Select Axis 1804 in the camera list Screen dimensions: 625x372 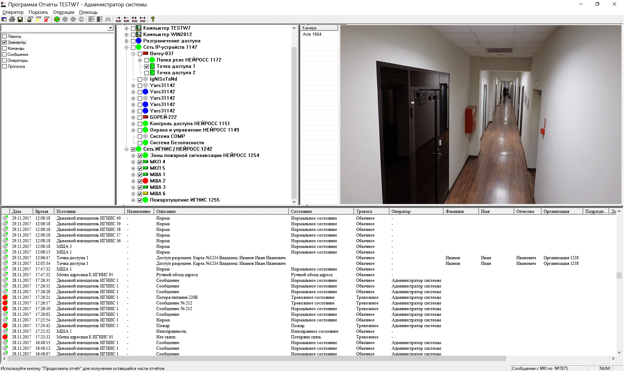312,34
